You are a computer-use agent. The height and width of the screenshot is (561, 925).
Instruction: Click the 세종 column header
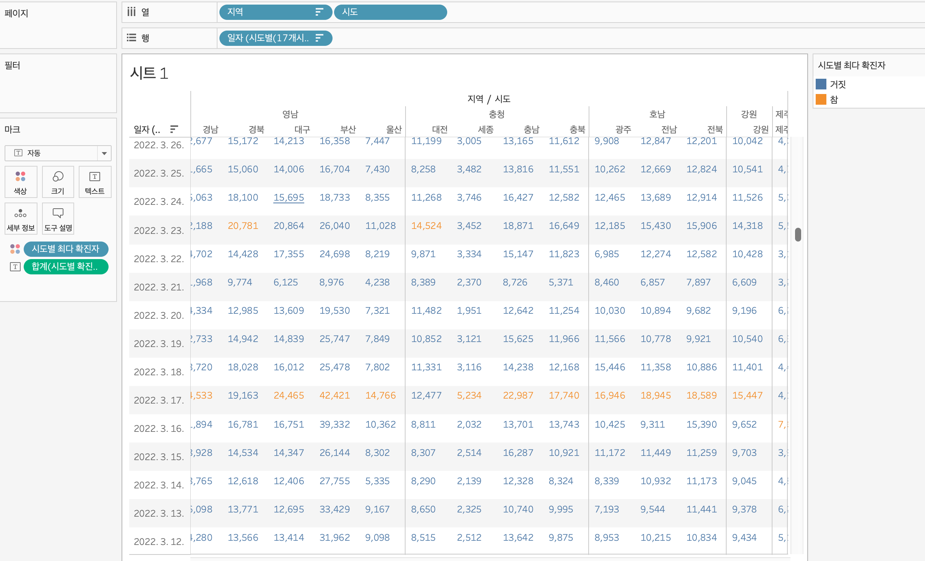(x=485, y=129)
